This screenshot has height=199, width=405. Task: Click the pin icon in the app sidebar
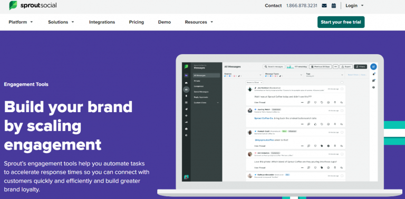tap(186, 96)
